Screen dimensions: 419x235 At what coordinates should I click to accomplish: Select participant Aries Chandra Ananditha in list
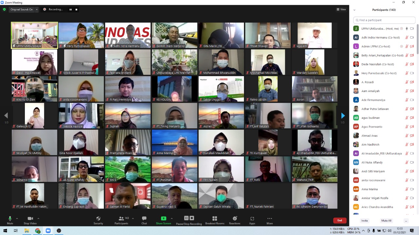coord(384,207)
